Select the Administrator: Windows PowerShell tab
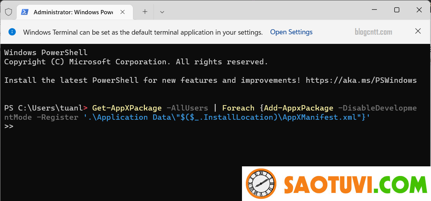 click(75, 12)
